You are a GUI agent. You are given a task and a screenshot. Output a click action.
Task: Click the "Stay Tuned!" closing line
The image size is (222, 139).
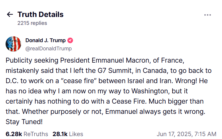(24, 121)
